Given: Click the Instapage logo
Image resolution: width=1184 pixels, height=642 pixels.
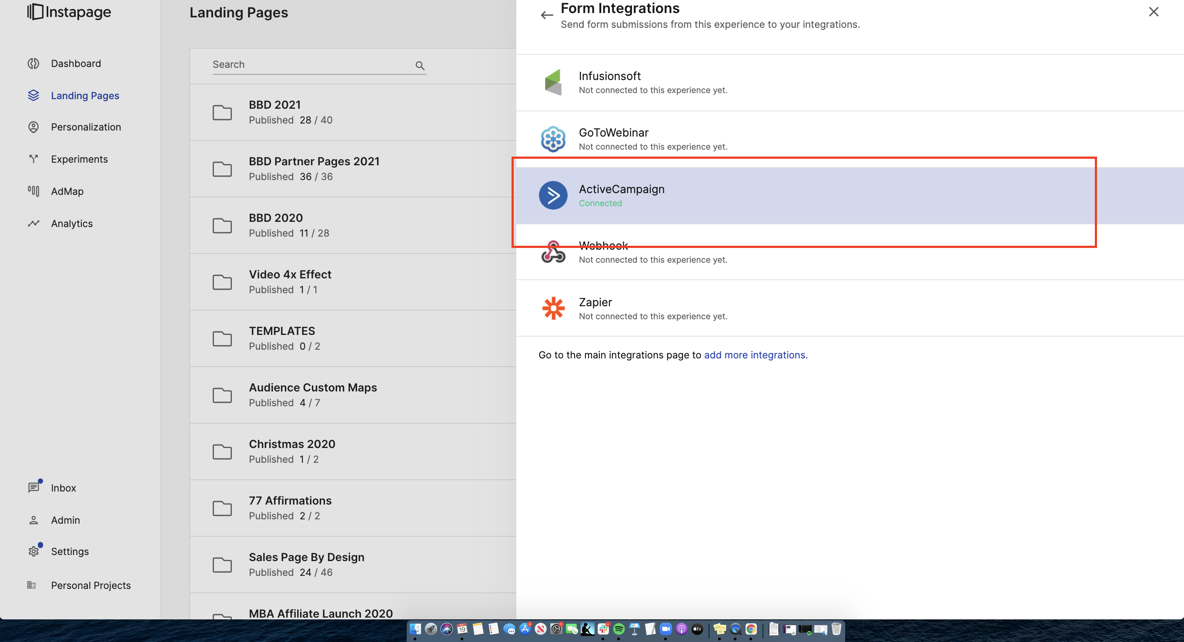Looking at the screenshot, I should pyautogui.click(x=69, y=12).
